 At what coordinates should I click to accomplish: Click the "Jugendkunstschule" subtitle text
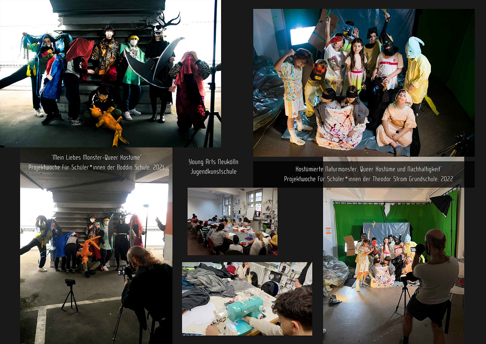213,172
